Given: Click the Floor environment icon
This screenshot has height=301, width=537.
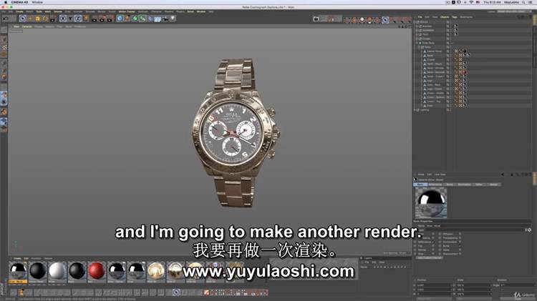Looking at the screenshot, I should [158, 19].
